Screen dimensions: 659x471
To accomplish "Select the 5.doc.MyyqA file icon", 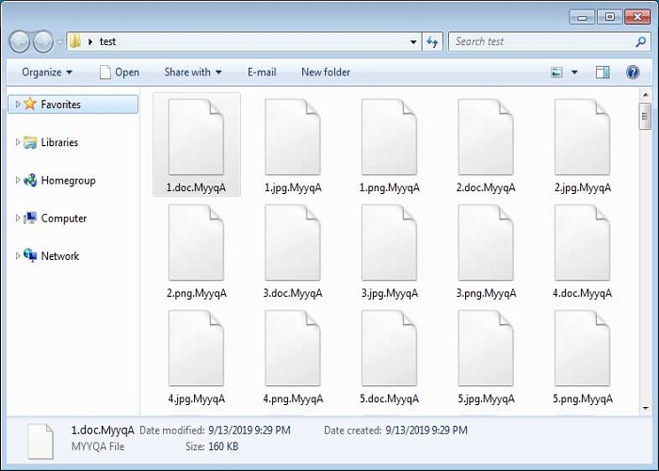I will [x=389, y=349].
